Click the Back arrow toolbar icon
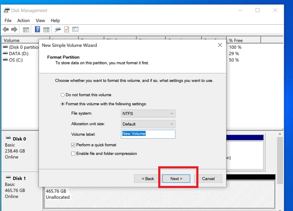Viewport: 293px width, 211px height. [x=6, y=30]
